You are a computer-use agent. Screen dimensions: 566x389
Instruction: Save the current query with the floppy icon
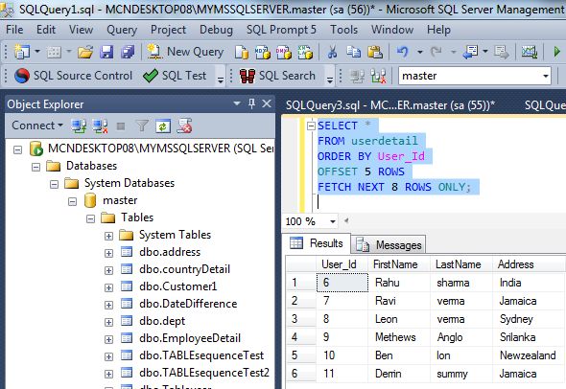point(106,53)
